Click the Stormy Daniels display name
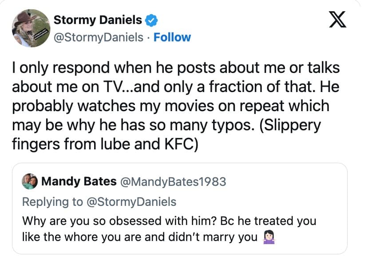 click(97, 20)
